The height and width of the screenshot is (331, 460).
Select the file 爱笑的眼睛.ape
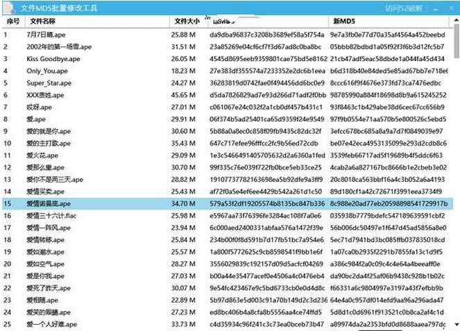coord(49,312)
